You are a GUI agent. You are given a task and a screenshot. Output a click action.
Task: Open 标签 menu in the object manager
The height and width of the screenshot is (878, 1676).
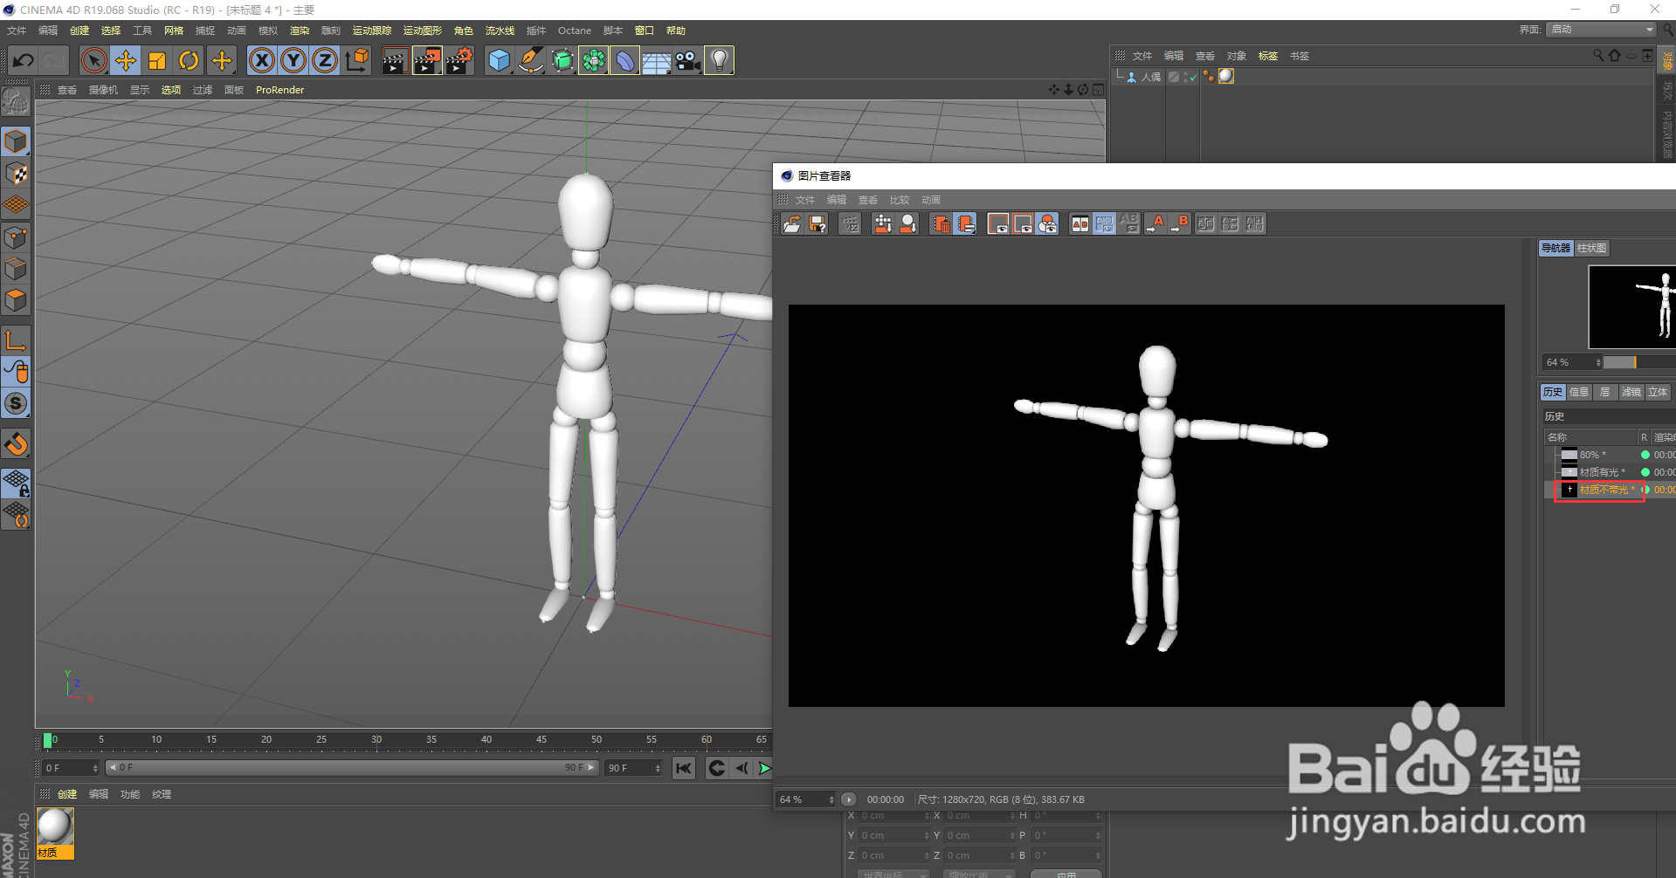tap(1268, 56)
